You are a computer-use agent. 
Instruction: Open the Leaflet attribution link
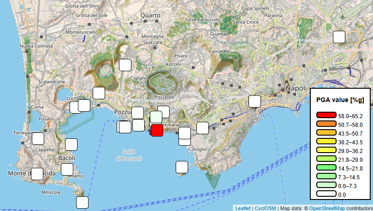243,208
